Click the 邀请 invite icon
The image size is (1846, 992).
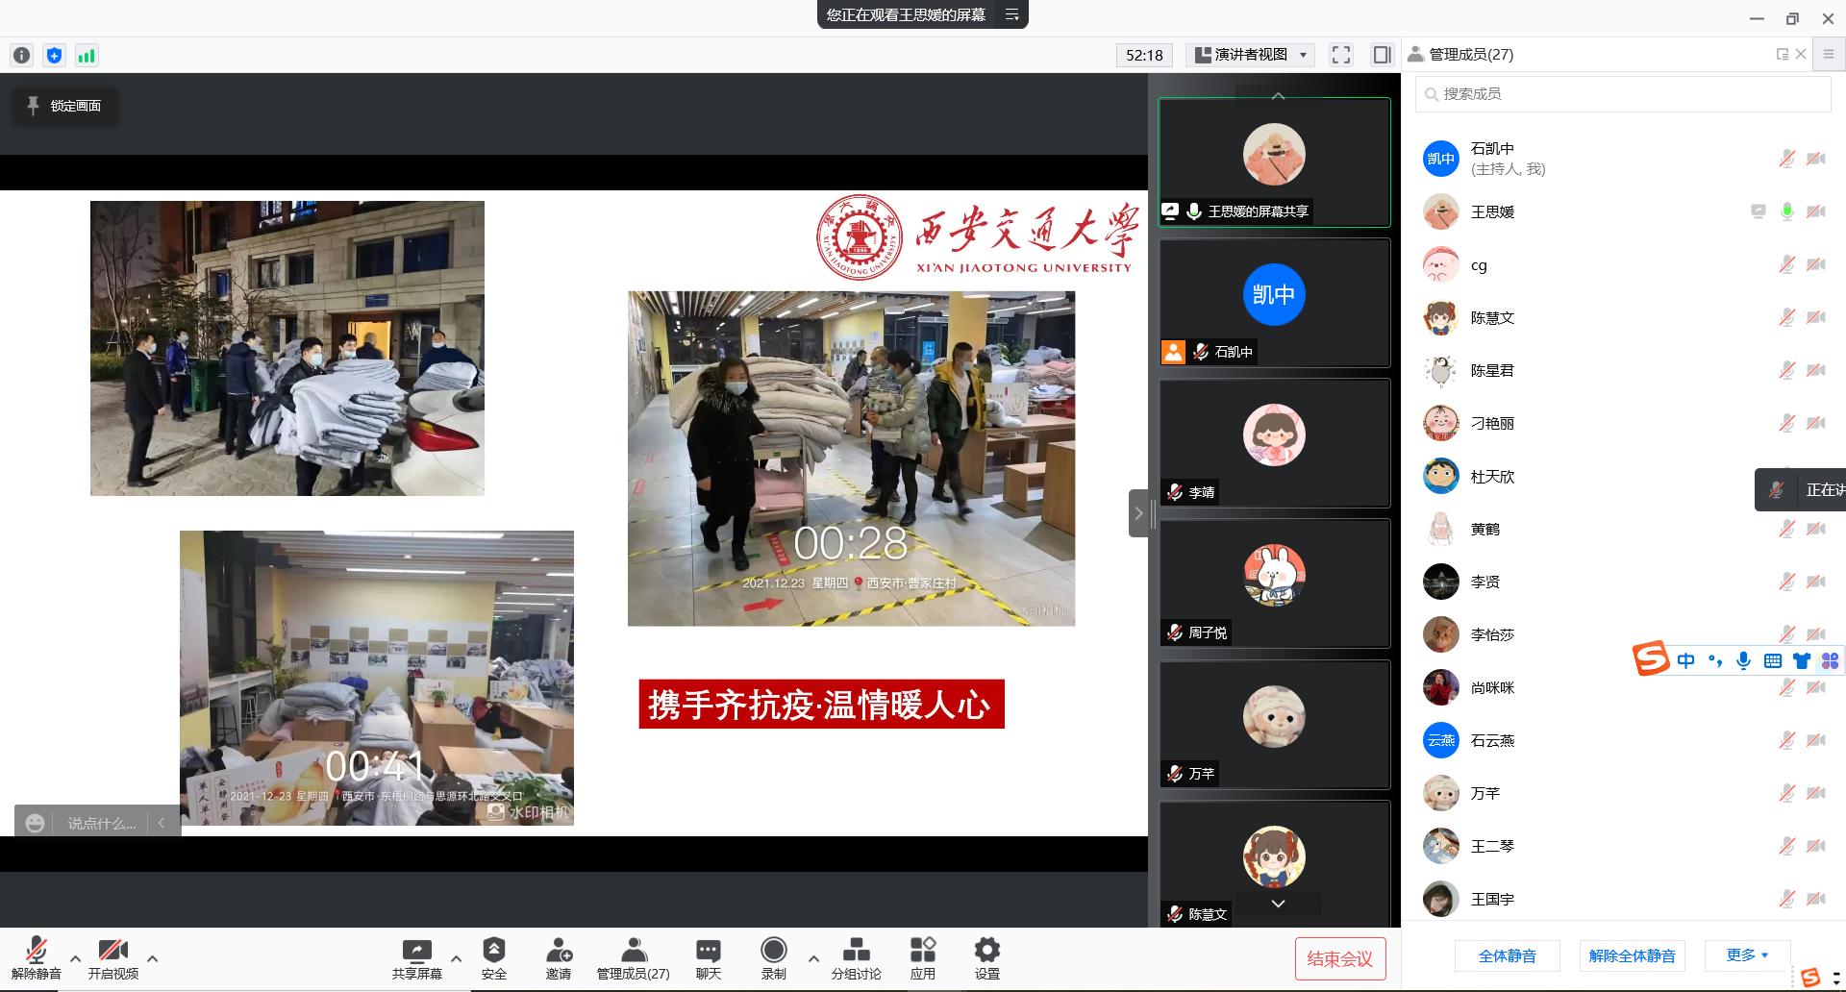559,951
